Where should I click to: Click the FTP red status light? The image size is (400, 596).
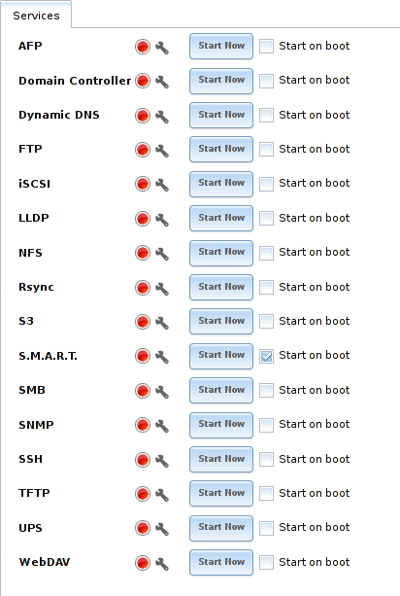[143, 150]
